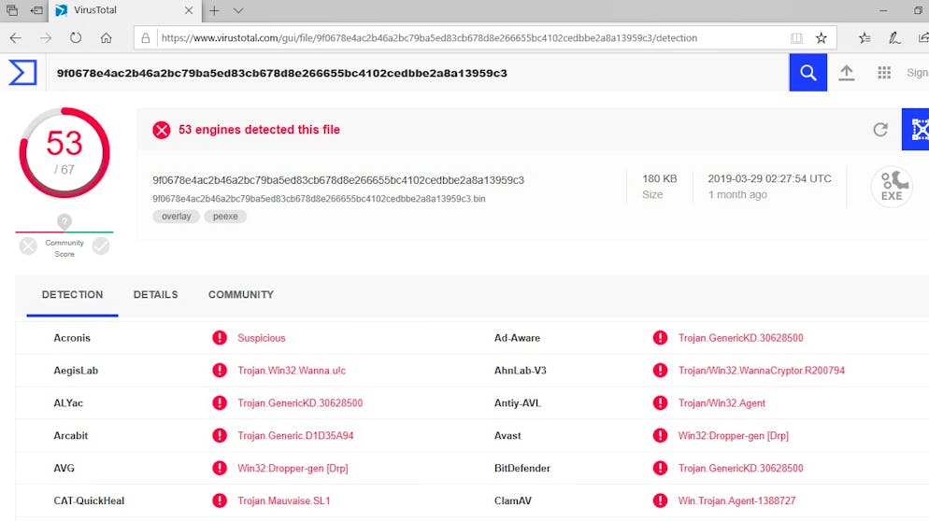Screen dimensions: 929x521
Task: Open reading view icon in address bar
Action: [x=796, y=38]
